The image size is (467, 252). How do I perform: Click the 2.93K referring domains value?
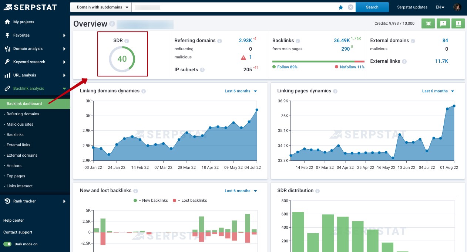pos(245,40)
